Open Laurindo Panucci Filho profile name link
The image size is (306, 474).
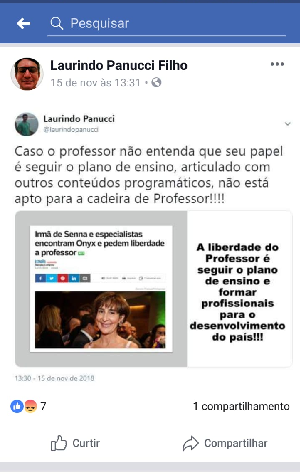(119, 65)
